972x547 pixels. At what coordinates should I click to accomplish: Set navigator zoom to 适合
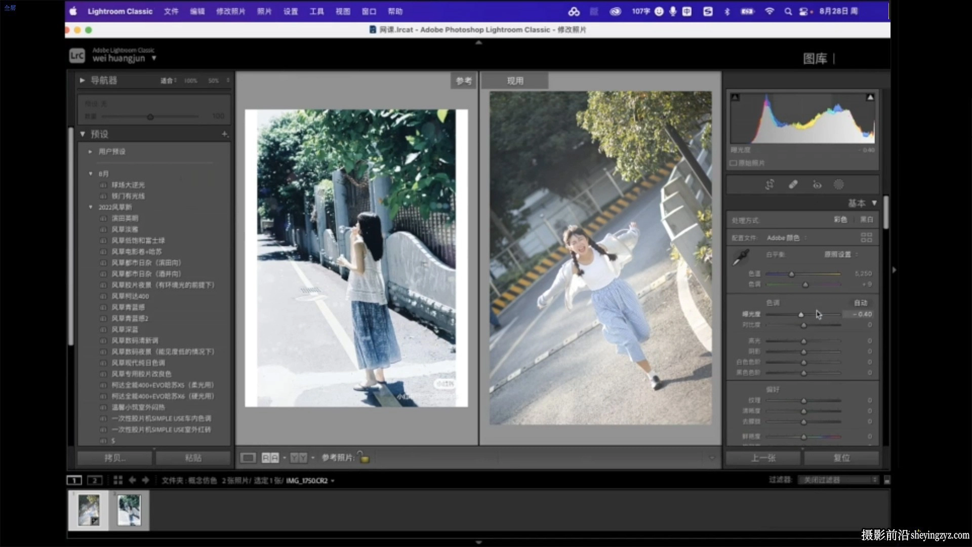(x=168, y=81)
